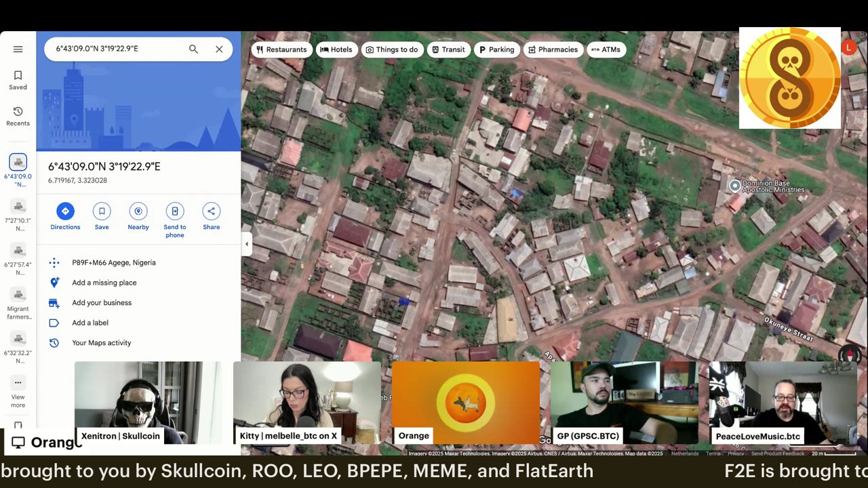Select the Pharmacies filter chip
Image resolution: width=868 pixels, height=488 pixels.
click(553, 49)
